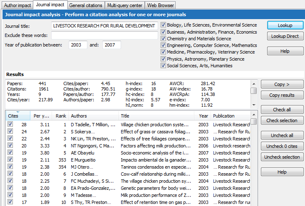Uncheck the M Tadesse paper checkbox

pos(10,195)
